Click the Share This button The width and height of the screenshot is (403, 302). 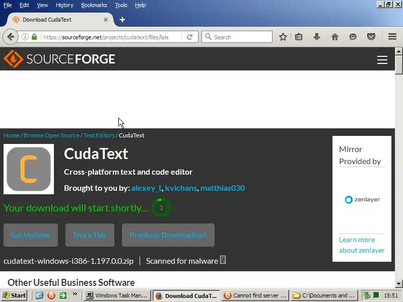pyautogui.click(x=90, y=235)
